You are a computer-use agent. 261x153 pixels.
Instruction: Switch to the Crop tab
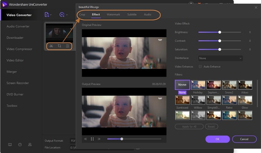(x=82, y=14)
